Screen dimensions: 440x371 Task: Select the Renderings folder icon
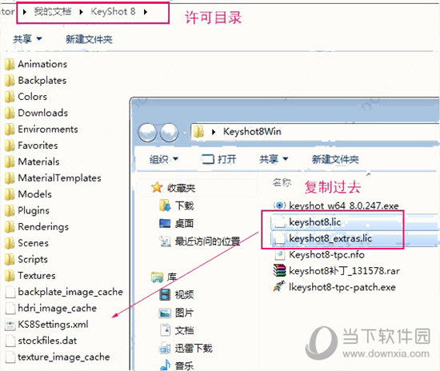click(10, 227)
